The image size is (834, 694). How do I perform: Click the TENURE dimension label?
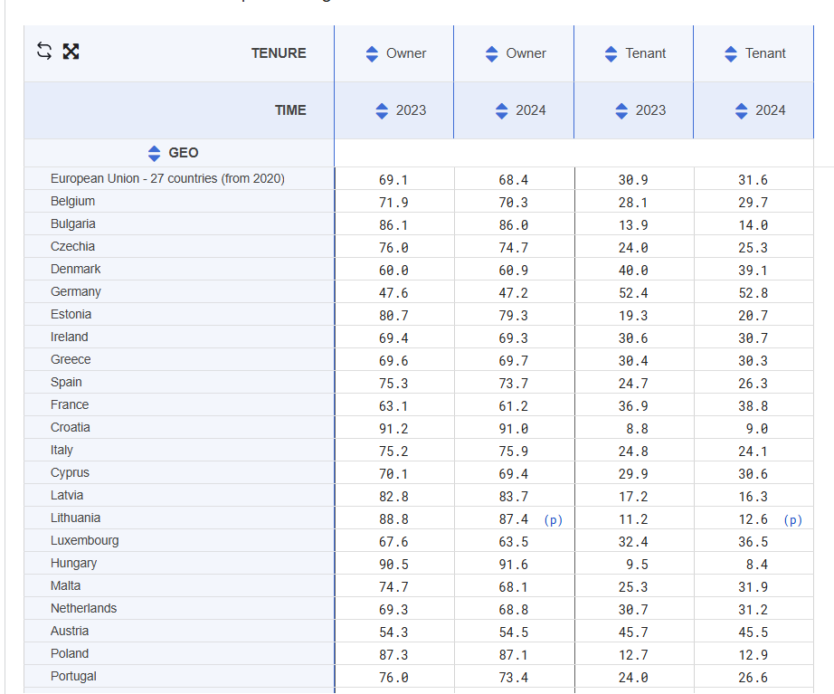[279, 53]
